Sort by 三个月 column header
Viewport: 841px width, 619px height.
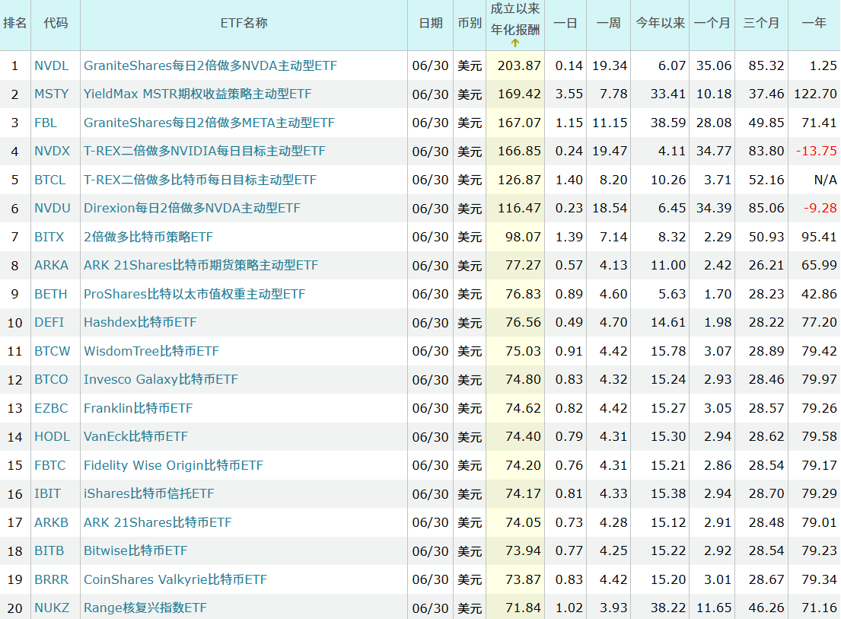click(x=761, y=23)
